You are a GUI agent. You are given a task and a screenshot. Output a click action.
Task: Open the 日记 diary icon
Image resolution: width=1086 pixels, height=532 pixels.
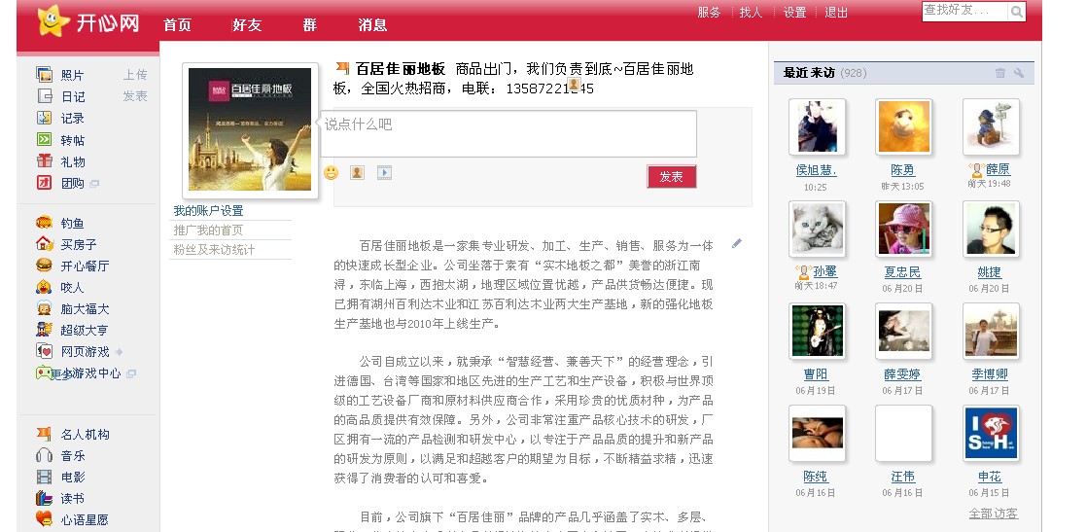pyautogui.click(x=45, y=96)
